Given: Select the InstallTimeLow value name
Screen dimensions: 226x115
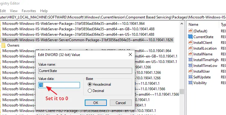Looking at the screenshot, I should (205, 66).
